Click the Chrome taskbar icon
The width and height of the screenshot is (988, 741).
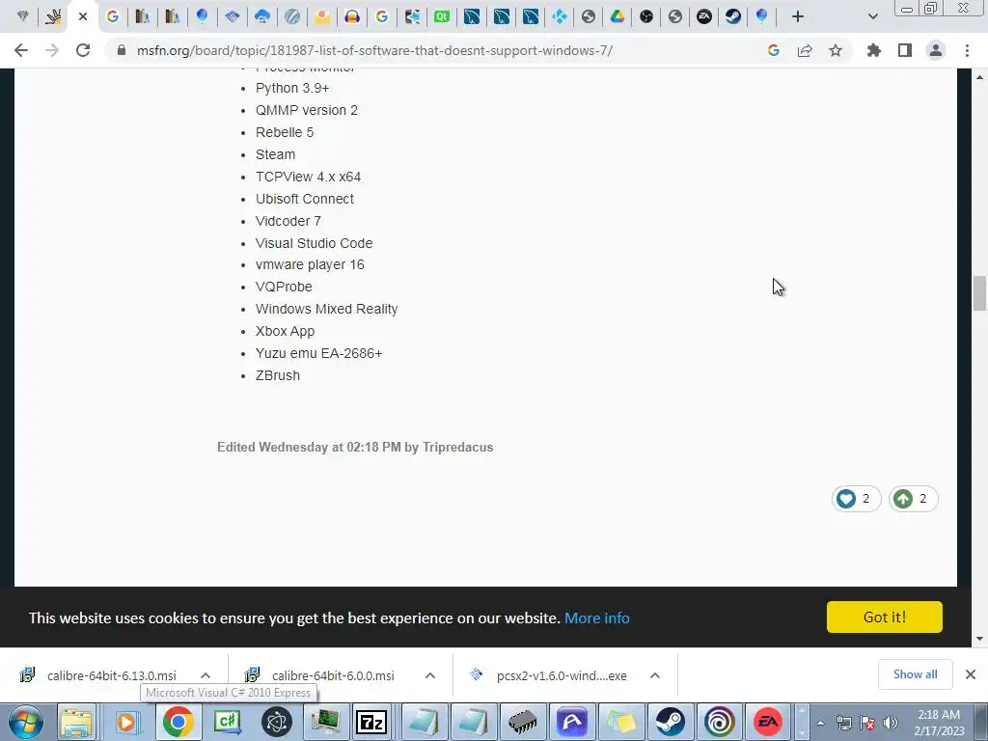(x=178, y=722)
